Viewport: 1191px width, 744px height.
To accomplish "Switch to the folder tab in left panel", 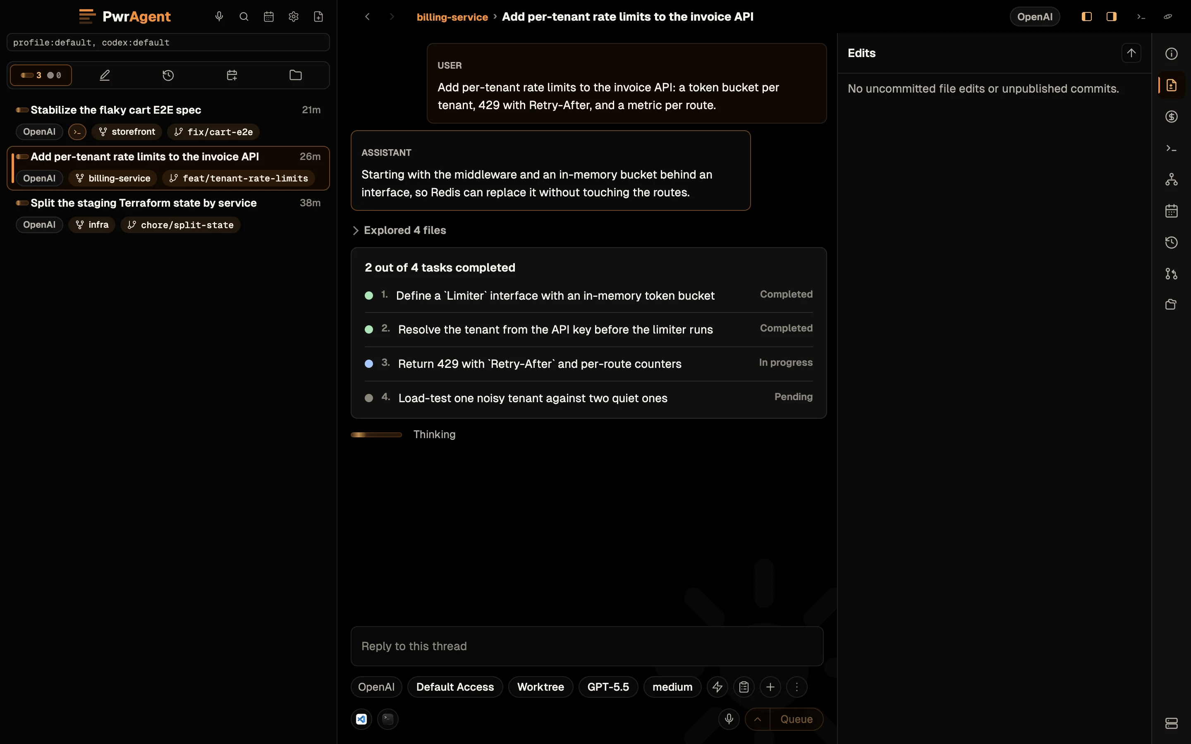I will pos(296,75).
